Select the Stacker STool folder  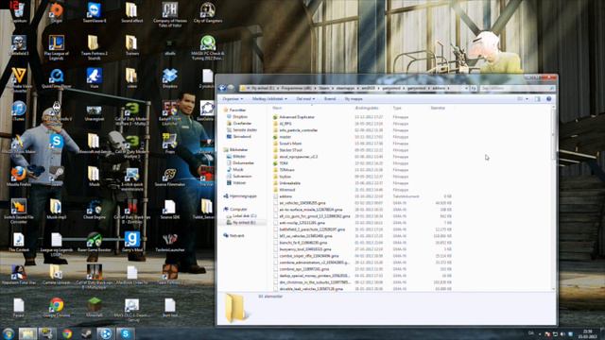point(290,150)
